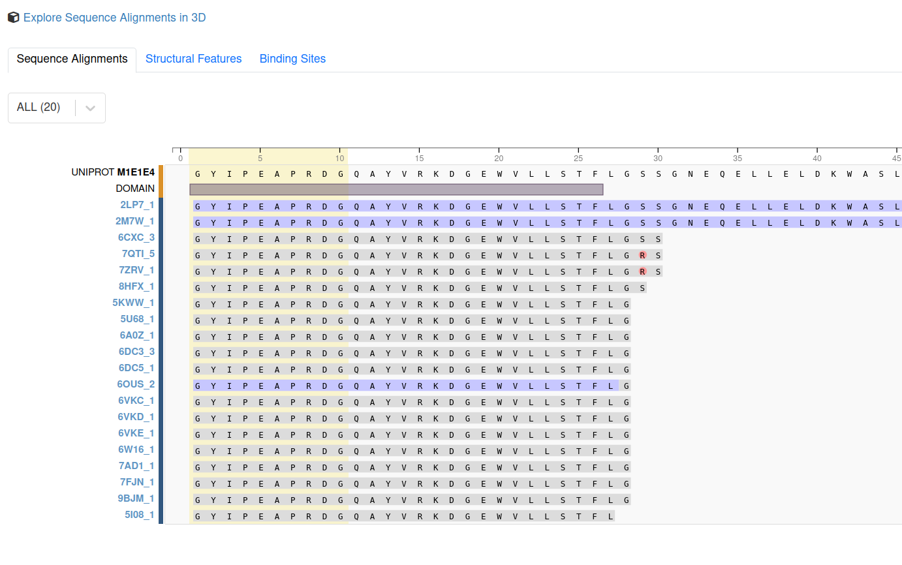The width and height of the screenshot is (902, 565).
Task: Click the red mismatch R in row 7QTI_5
Action: click(643, 255)
